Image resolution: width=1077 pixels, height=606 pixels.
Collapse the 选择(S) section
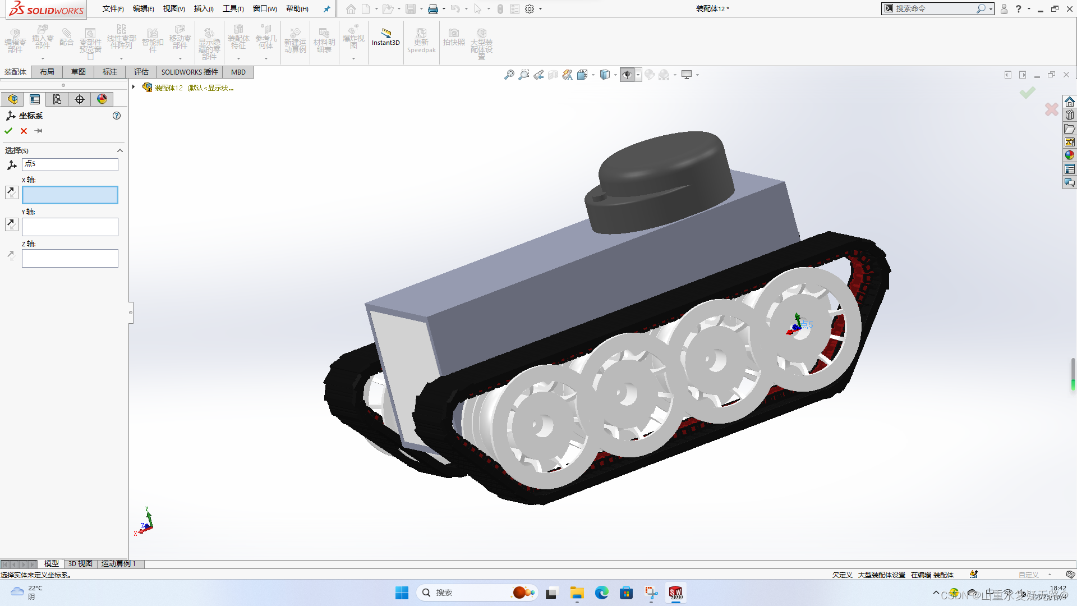click(119, 150)
